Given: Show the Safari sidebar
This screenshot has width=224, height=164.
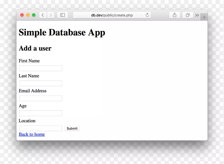Looking at the screenshot, I should point(63,15).
